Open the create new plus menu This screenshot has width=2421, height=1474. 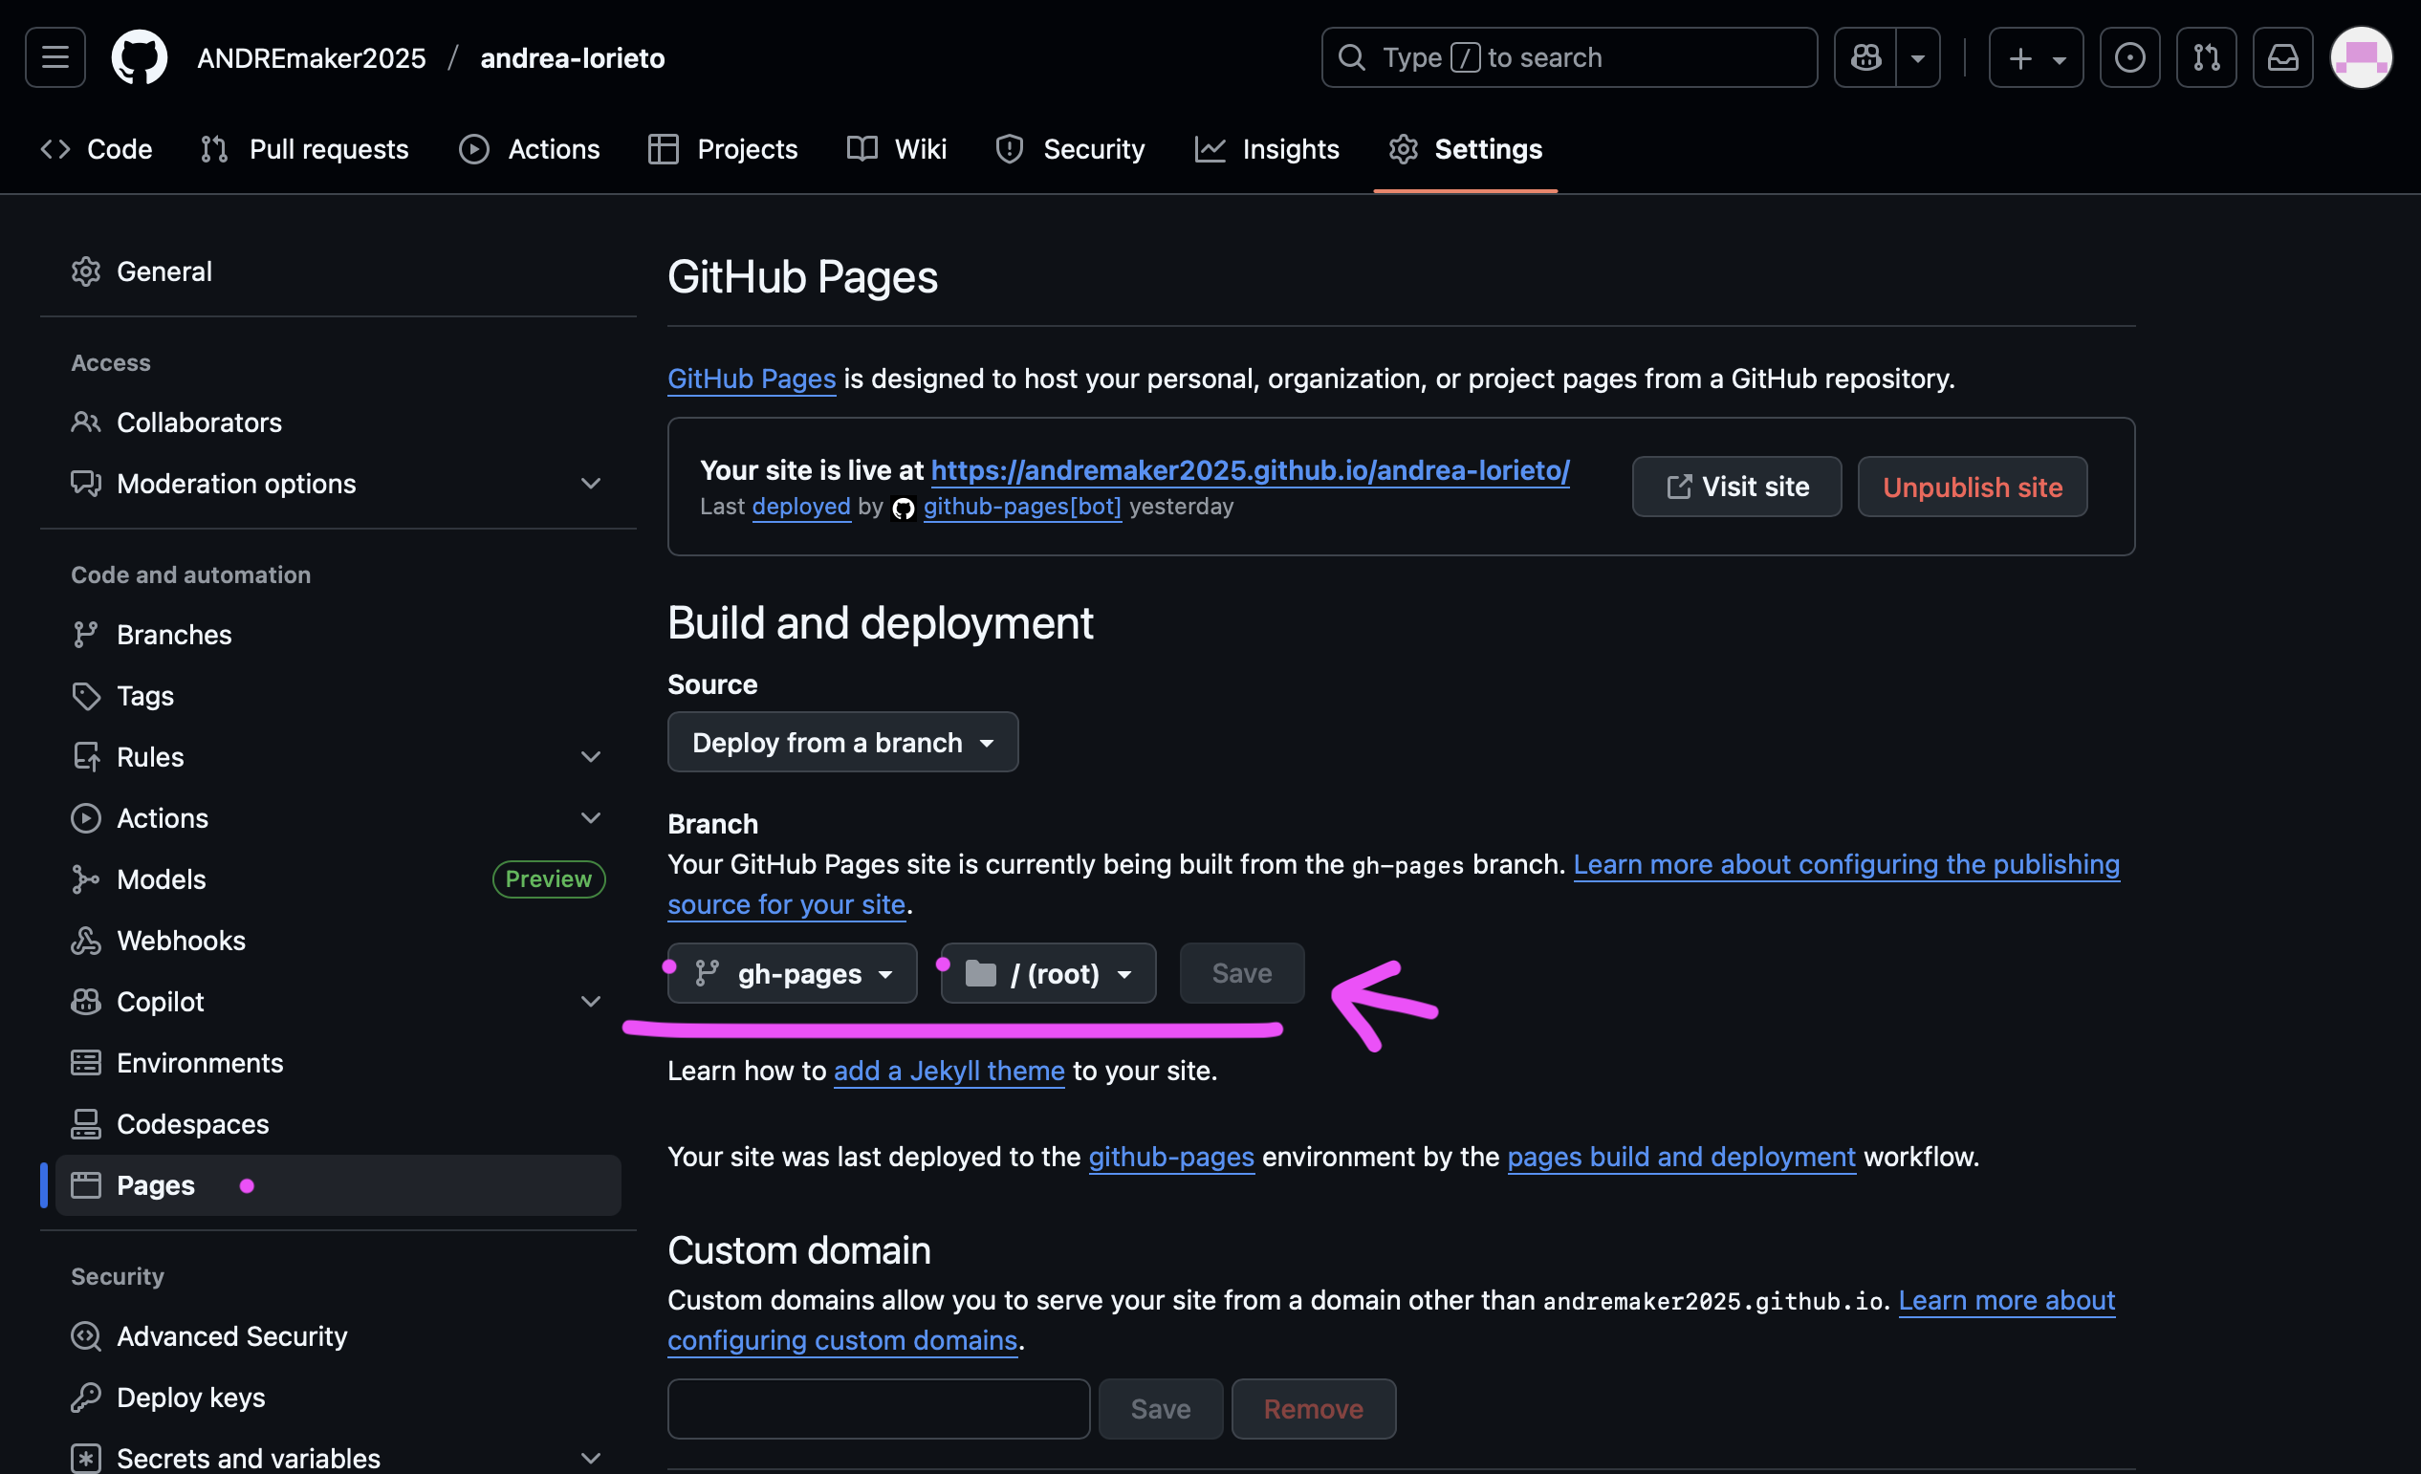click(2035, 58)
